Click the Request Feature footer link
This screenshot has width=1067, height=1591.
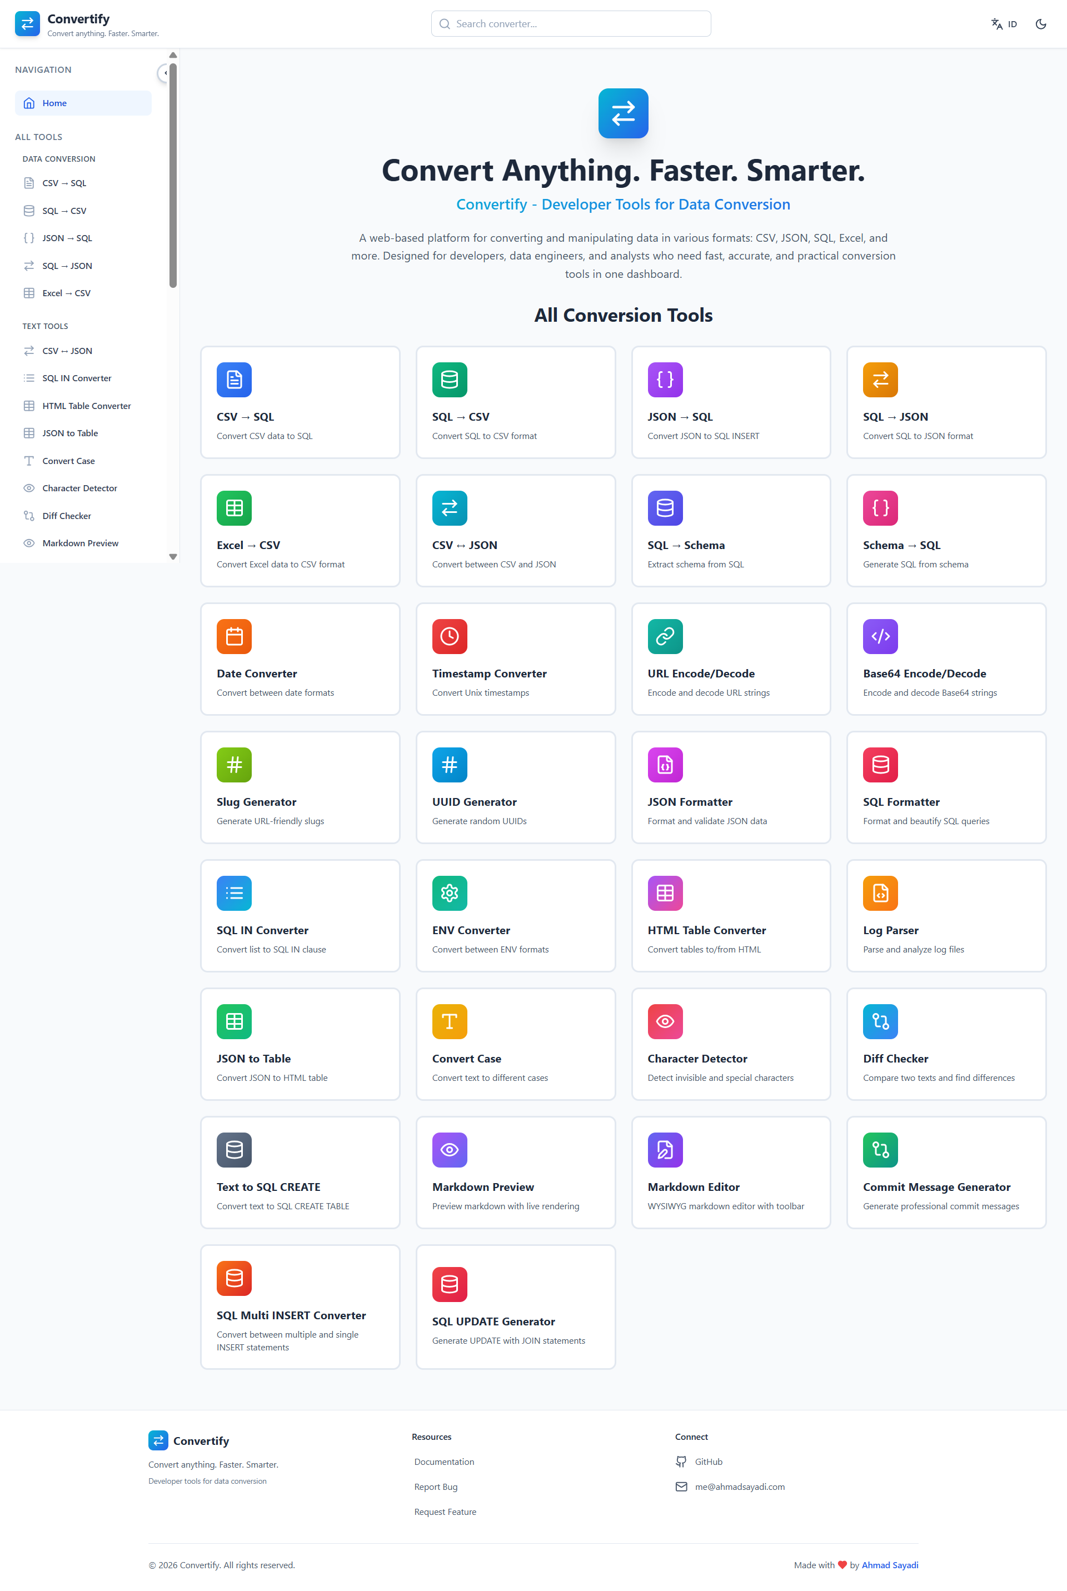point(445,1512)
